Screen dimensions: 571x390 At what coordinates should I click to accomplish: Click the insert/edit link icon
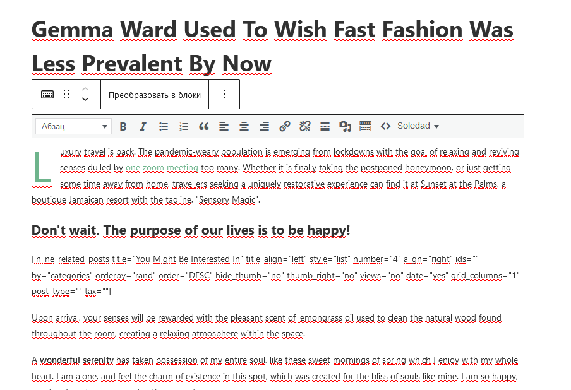[x=284, y=126]
